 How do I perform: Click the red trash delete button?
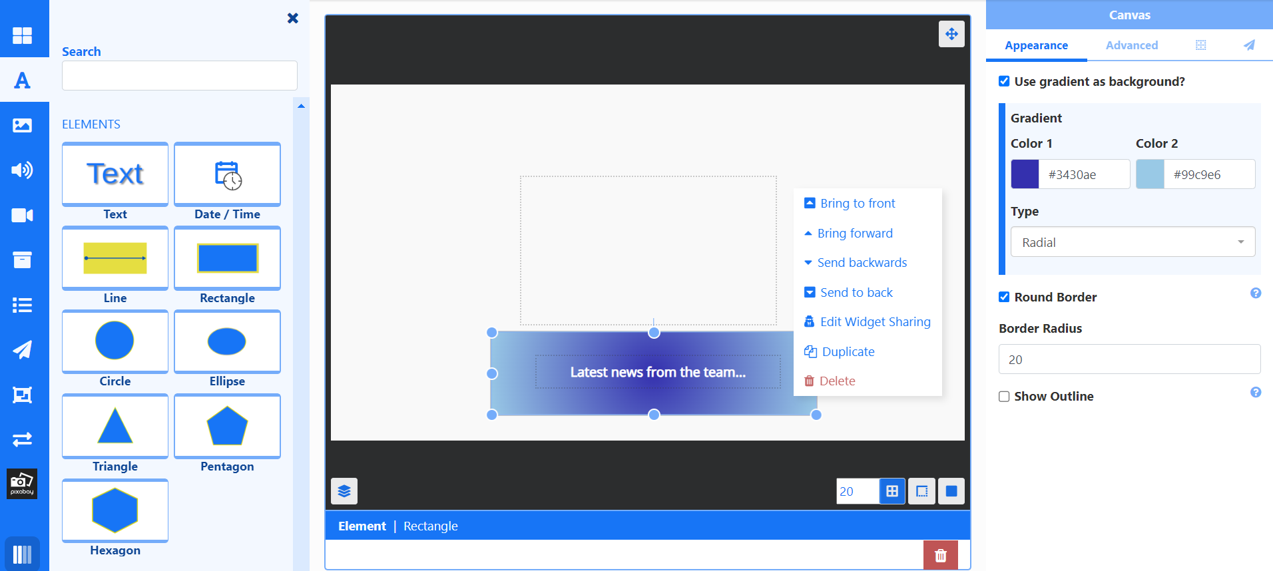940,555
